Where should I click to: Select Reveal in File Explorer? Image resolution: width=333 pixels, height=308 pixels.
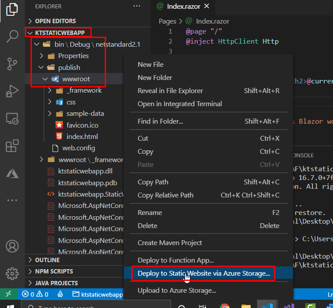point(208,91)
